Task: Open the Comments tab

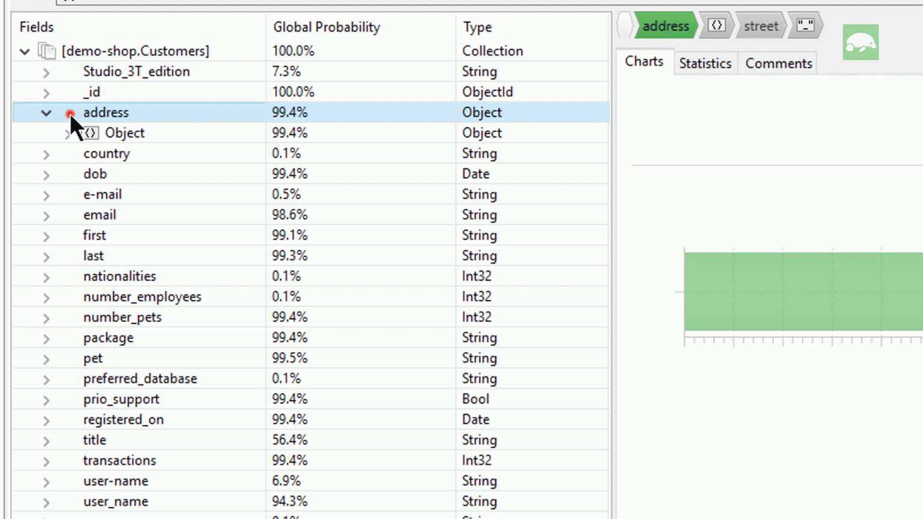Action: [779, 63]
